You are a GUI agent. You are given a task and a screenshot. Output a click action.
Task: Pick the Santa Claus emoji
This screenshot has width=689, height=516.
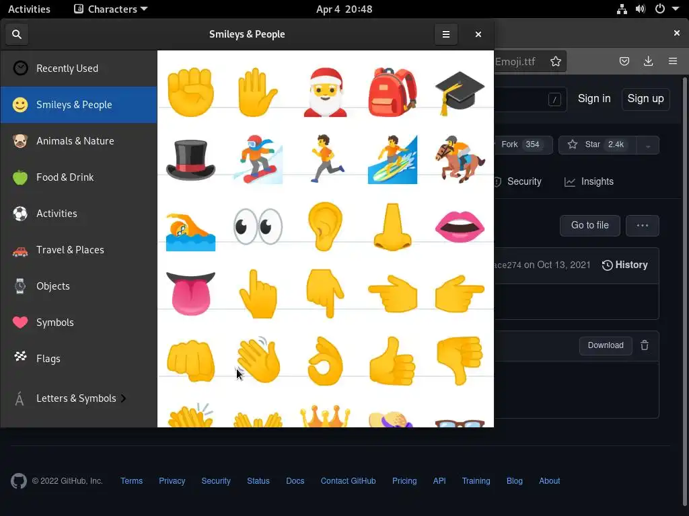click(325, 92)
